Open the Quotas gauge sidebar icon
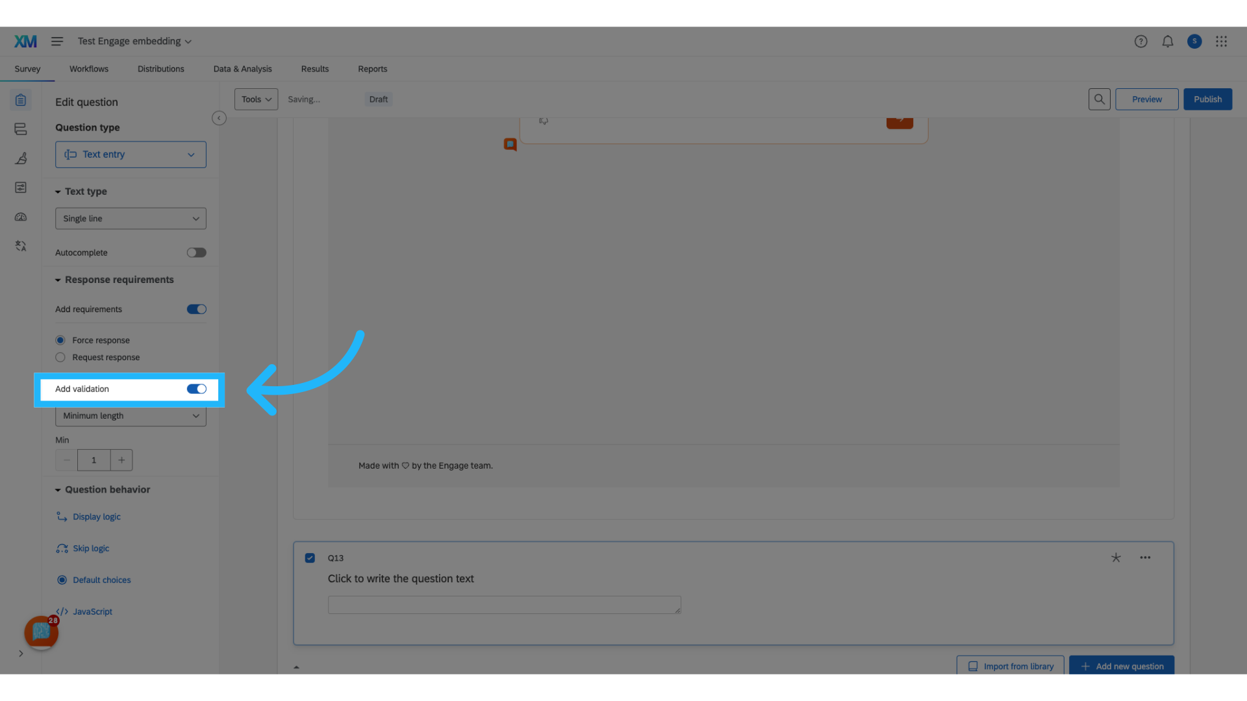 21,217
